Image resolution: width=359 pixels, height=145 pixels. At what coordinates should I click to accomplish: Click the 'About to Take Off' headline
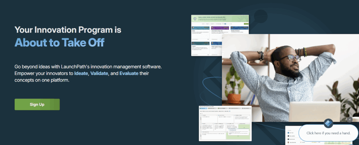coord(59,43)
